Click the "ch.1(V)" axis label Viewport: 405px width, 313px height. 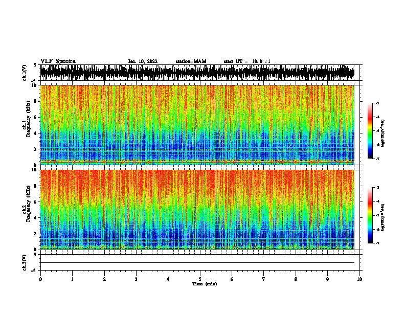click(25, 73)
